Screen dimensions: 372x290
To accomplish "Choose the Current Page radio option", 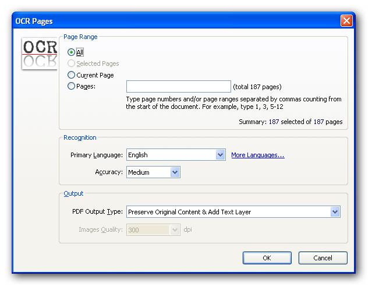I will tap(71, 75).
